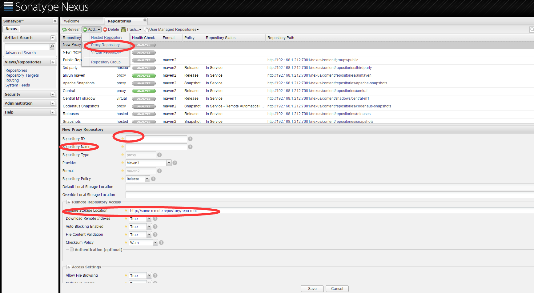Delete the selected repository

(111, 30)
